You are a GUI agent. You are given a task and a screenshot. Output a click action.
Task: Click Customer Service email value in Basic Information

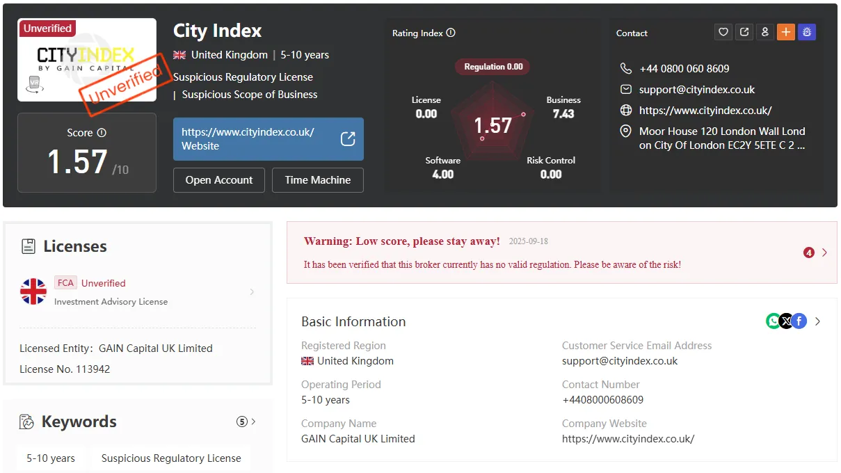[620, 360]
